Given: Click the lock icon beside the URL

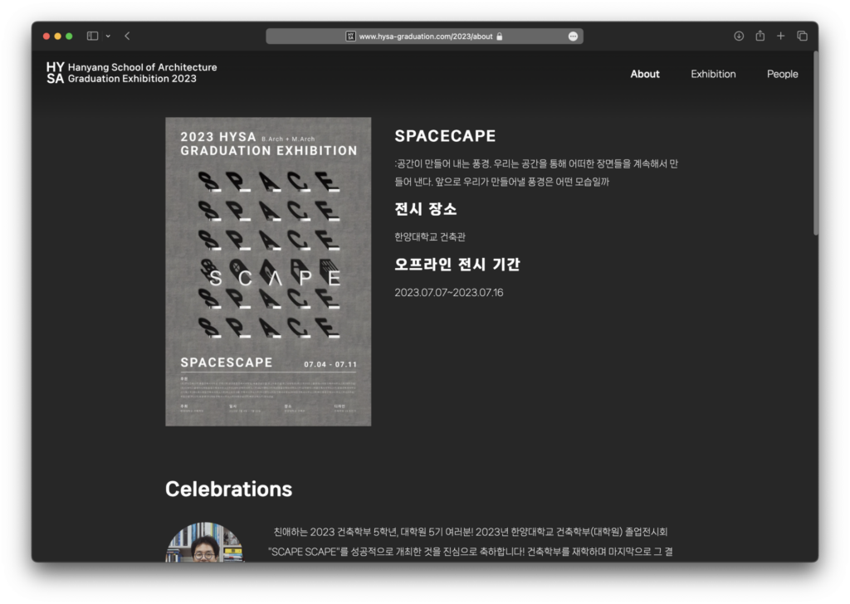Looking at the screenshot, I should (x=500, y=37).
